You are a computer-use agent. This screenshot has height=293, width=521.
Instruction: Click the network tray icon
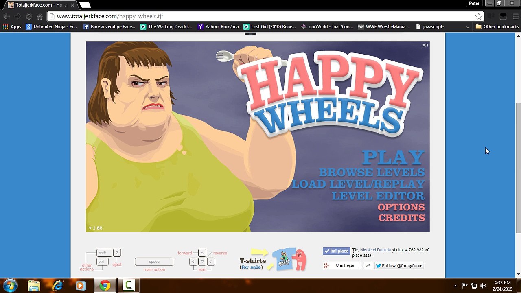click(474, 286)
